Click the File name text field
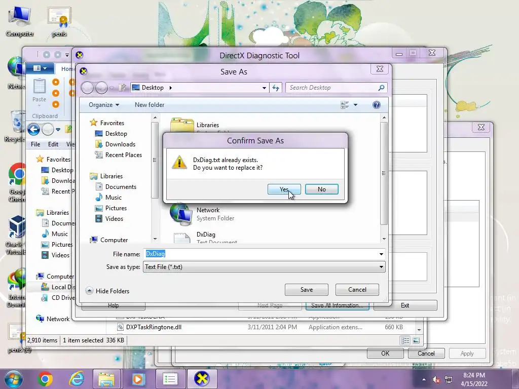 coord(261,254)
